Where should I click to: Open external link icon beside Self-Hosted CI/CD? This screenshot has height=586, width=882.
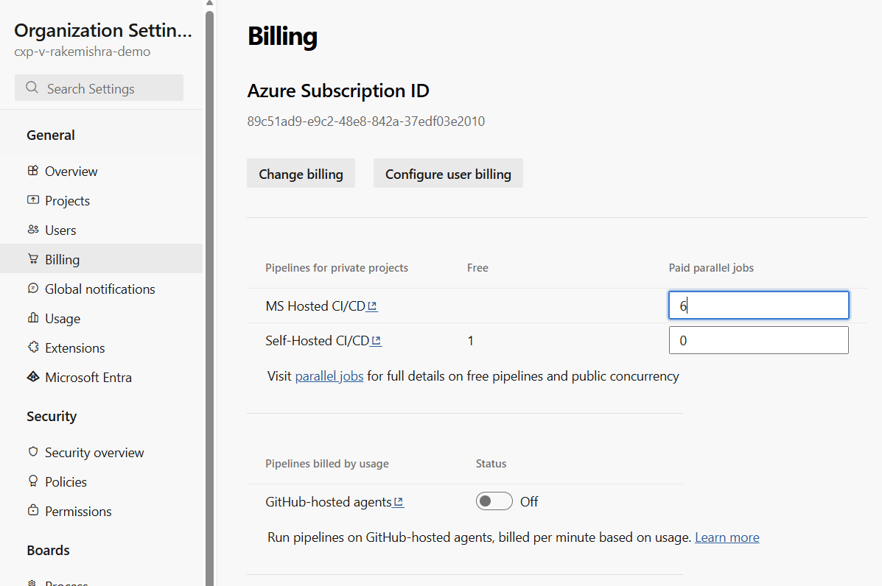[377, 341]
